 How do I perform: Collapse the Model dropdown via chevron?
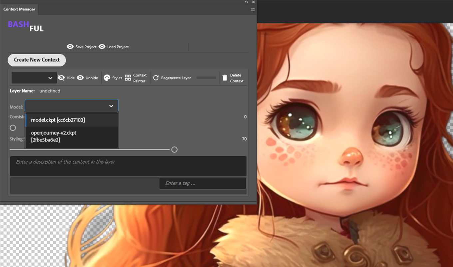(111, 106)
